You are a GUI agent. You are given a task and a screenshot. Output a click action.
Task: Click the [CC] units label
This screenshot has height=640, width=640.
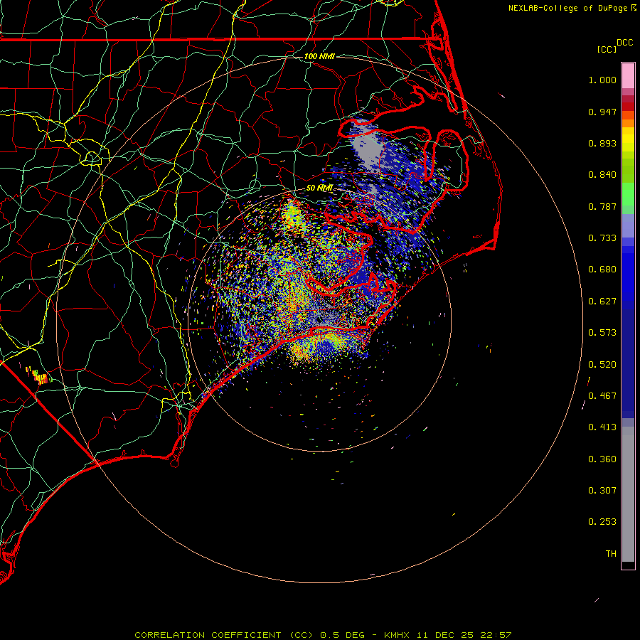[x=607, y=50]
